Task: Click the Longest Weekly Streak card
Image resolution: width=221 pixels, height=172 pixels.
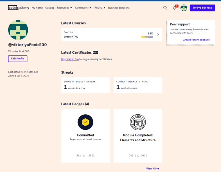Action: (x=86, y=85)
